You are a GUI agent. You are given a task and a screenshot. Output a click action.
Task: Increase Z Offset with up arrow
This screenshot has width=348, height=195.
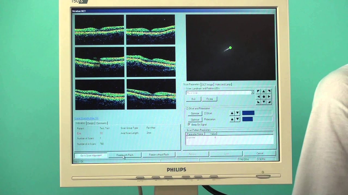coord(232,113)
